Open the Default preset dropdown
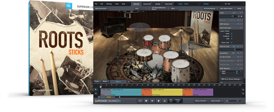The height and width of the screenshot is (112, 274). 212,4
